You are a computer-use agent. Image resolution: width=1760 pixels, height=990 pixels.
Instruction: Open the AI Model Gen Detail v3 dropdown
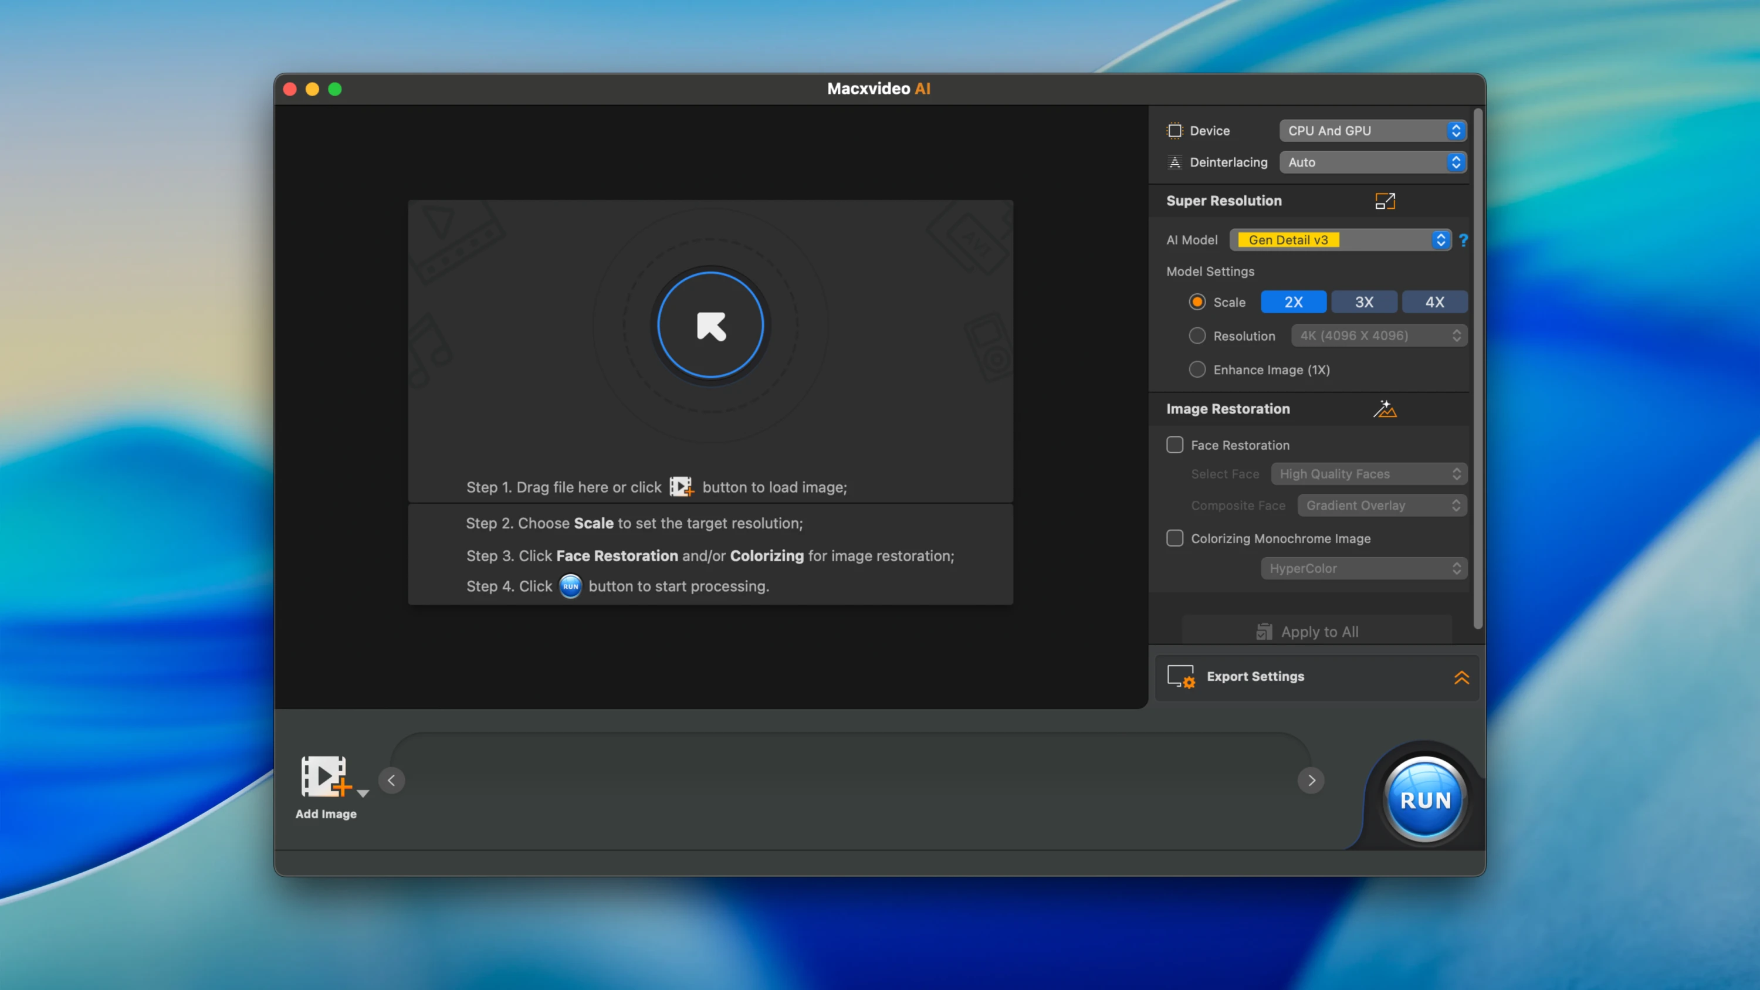click(1340, 240)
